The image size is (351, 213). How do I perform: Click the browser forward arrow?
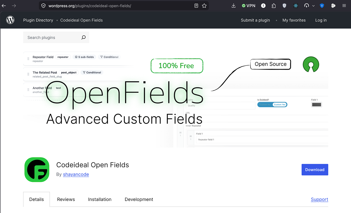pos(14,6)
